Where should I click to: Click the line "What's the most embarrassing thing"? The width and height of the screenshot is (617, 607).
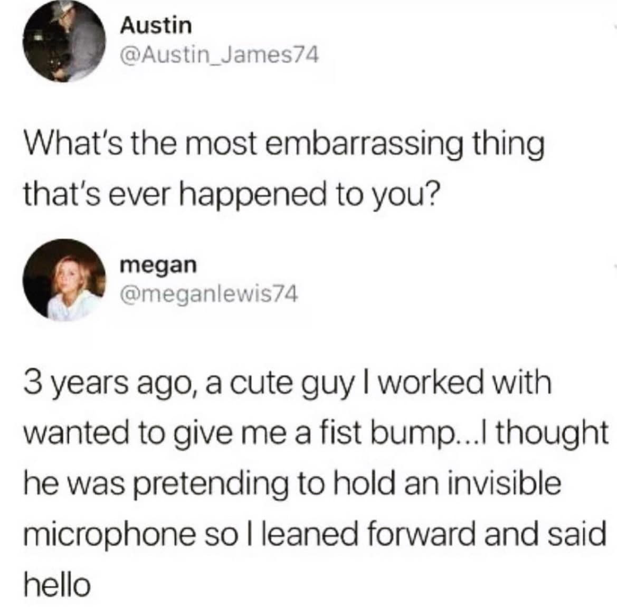tap(284, 144)
